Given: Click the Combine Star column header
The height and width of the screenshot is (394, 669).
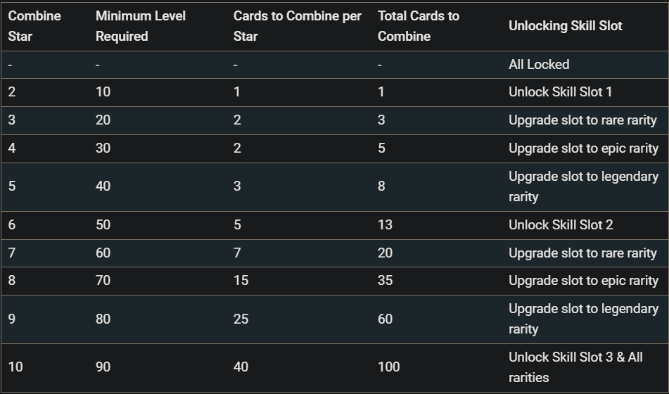Looking at the screenshot, I should point(34,26).
